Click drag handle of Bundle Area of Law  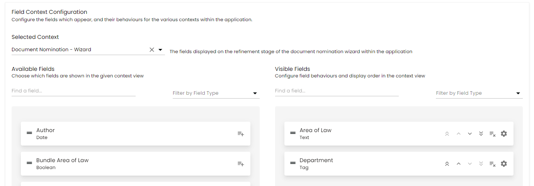click(29, 163)
